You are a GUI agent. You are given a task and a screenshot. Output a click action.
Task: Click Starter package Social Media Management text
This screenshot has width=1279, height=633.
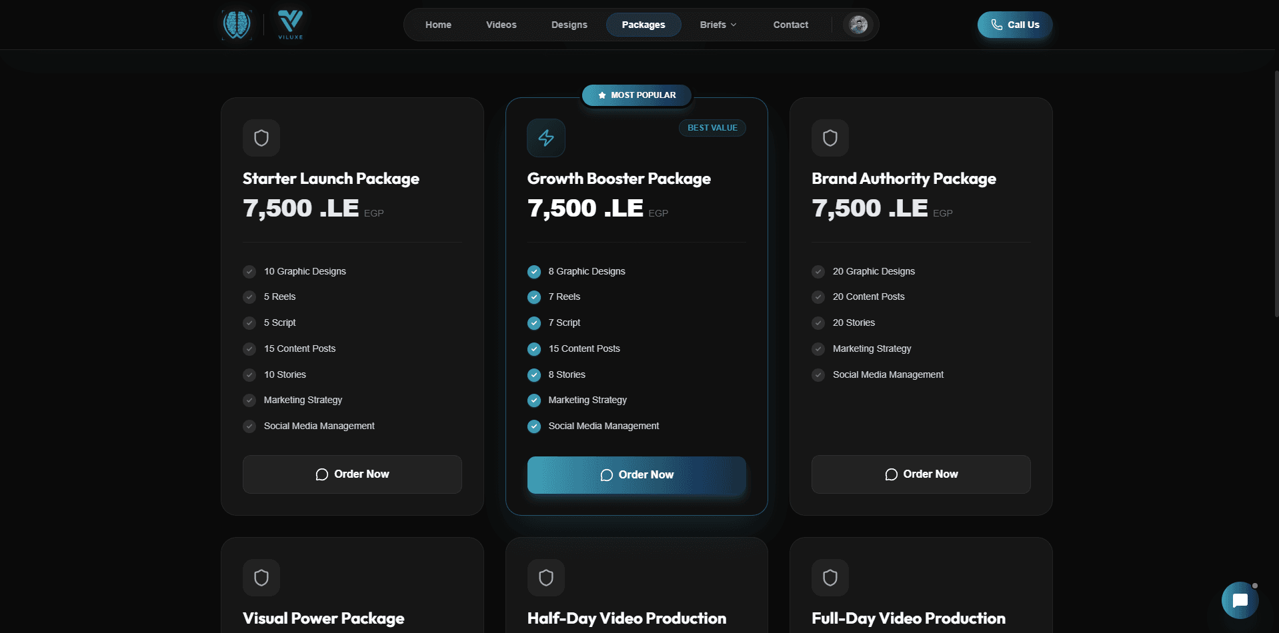point(319,426)
